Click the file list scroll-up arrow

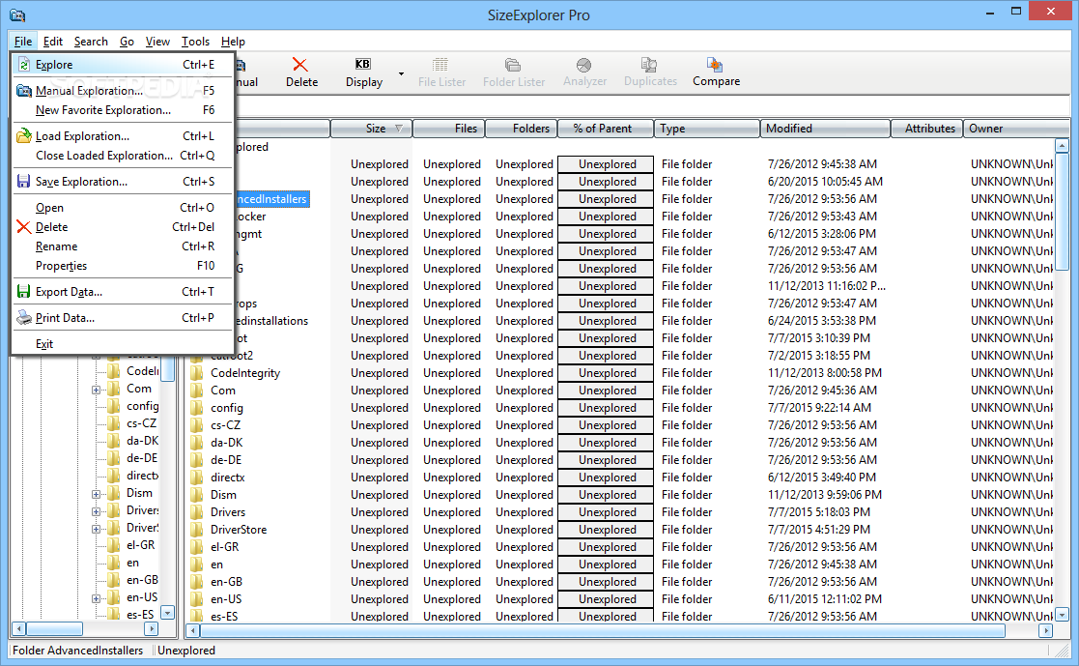[1062, 146]
